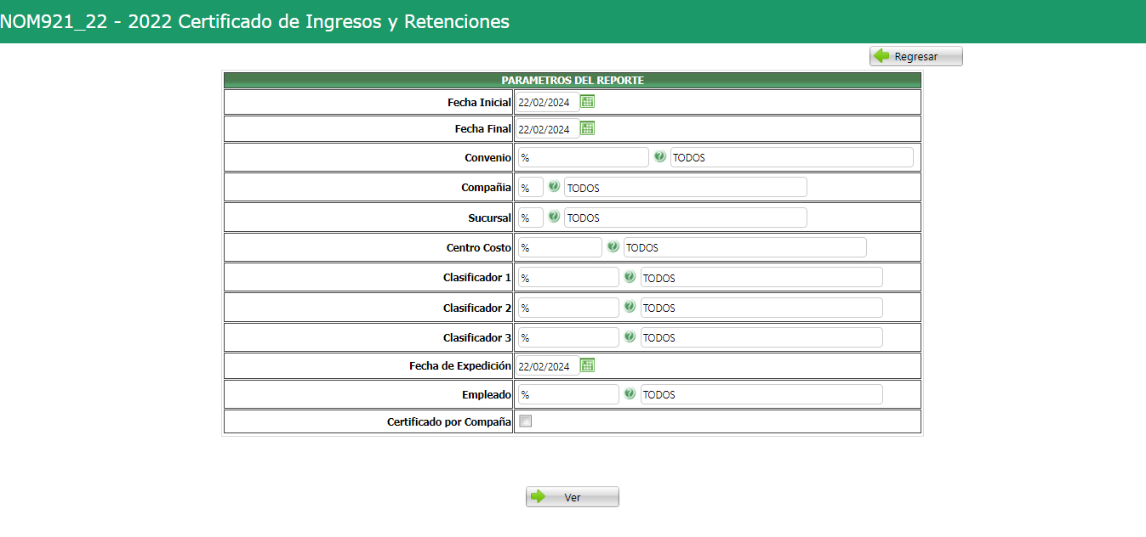The width and height of the screenshot is (1146, 537).
Task: Focus the Fecha Inicial date field
Action: 548,103
